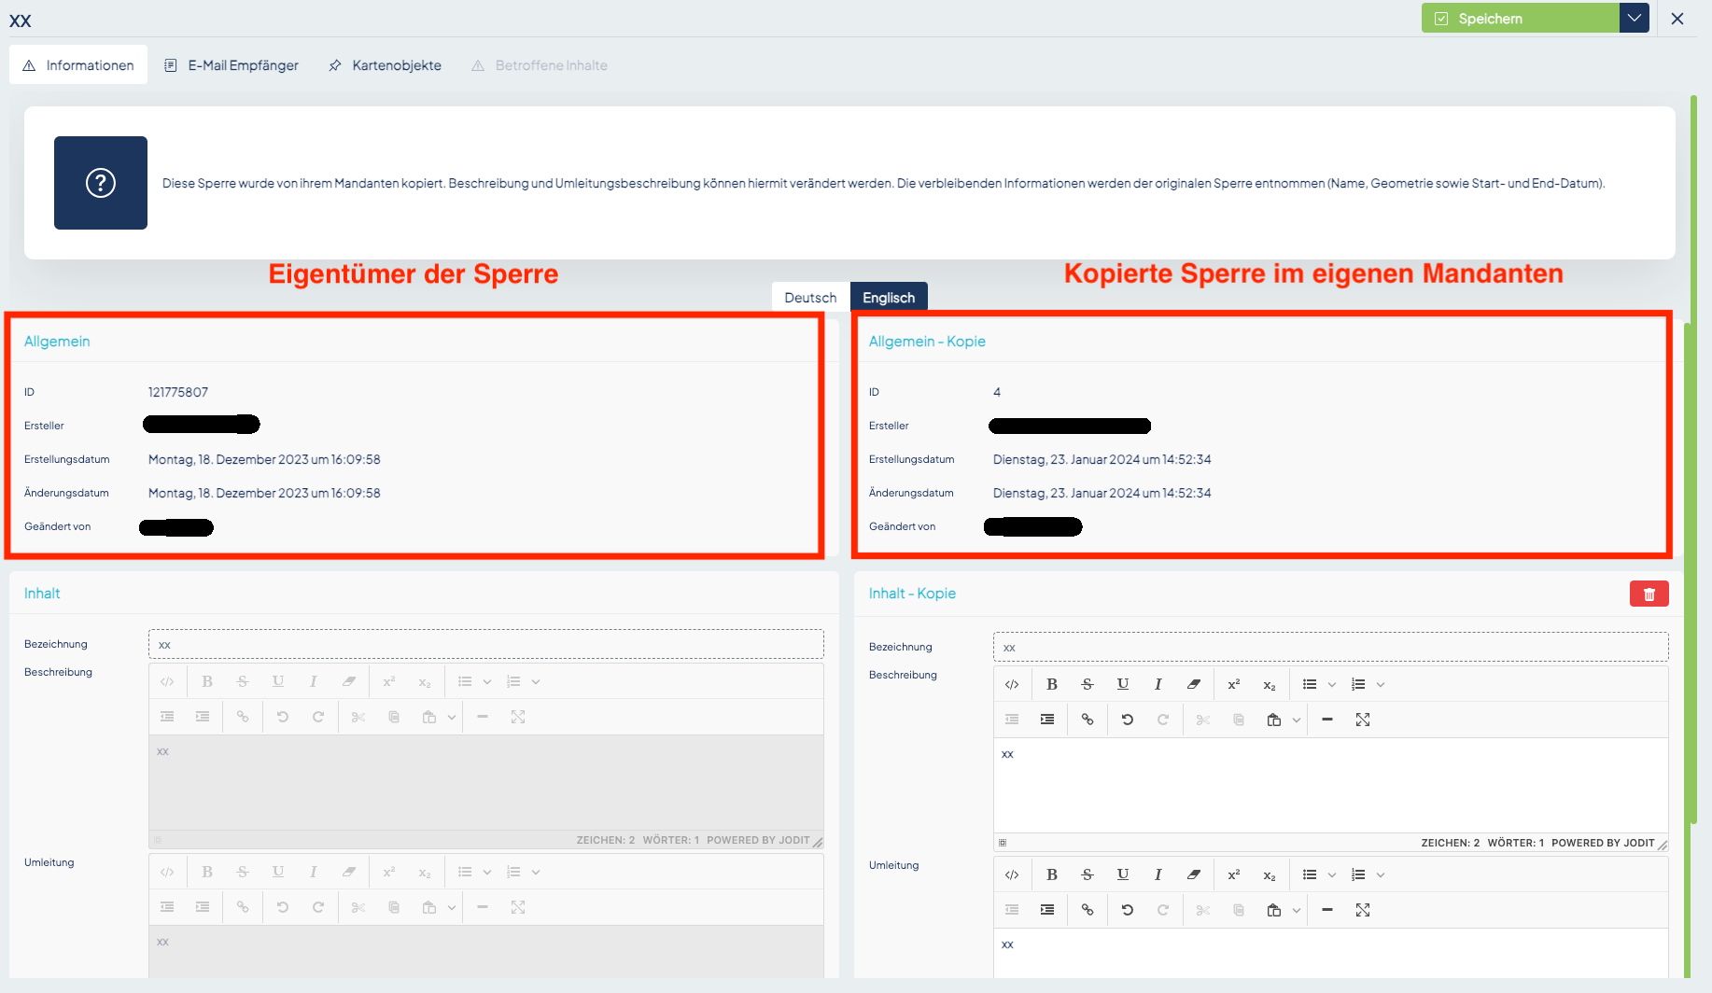This screenshot has height=993, width=1712.
Task: Apply subscript in Kopie Umleitung editor
Action: pos(1270,874)
